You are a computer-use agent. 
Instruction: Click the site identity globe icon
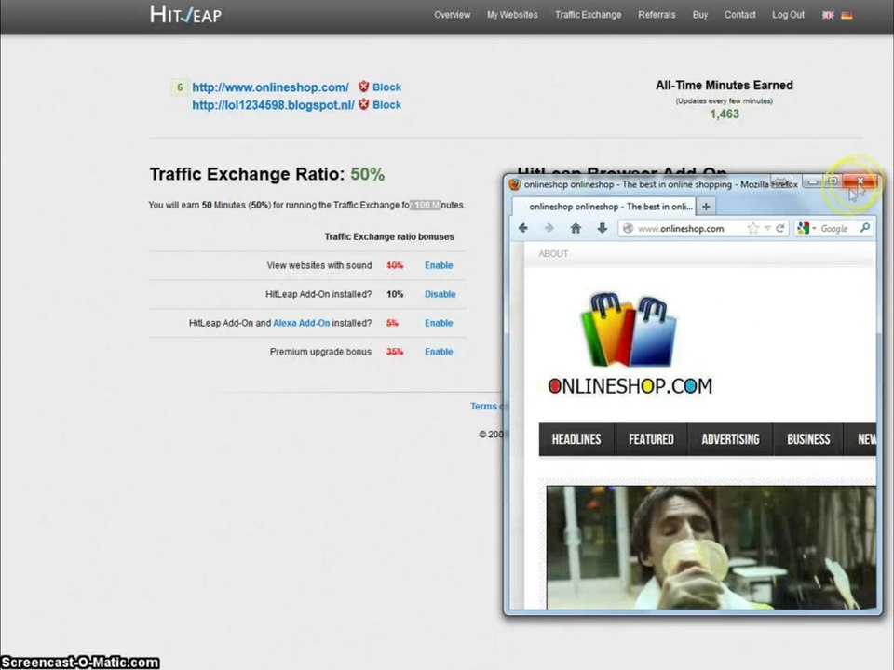(x=628, y=229)
